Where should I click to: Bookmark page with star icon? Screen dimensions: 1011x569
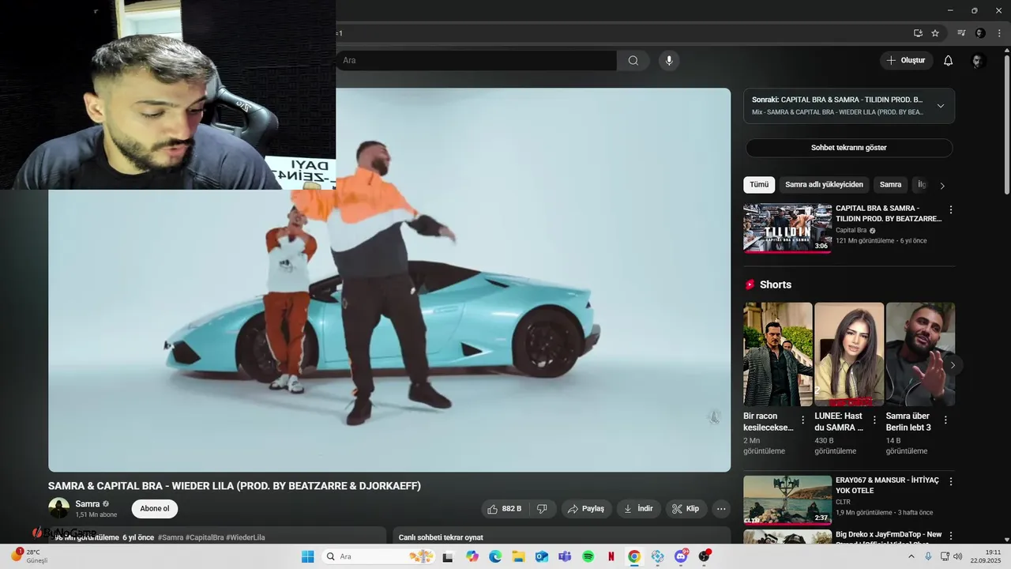pyautogui.click(x=935, y=33)
